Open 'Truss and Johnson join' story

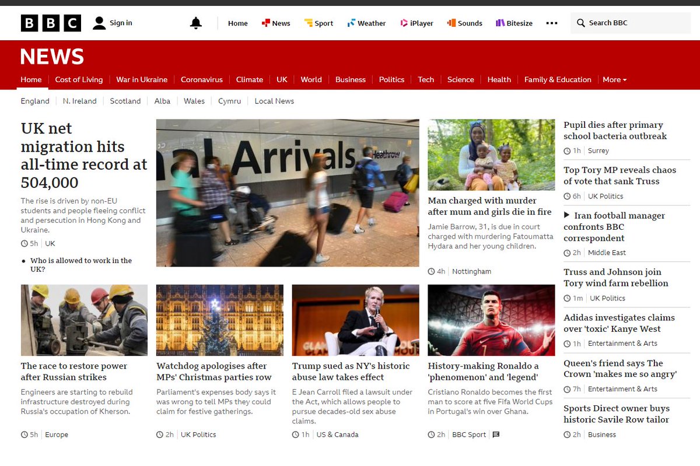616,278
